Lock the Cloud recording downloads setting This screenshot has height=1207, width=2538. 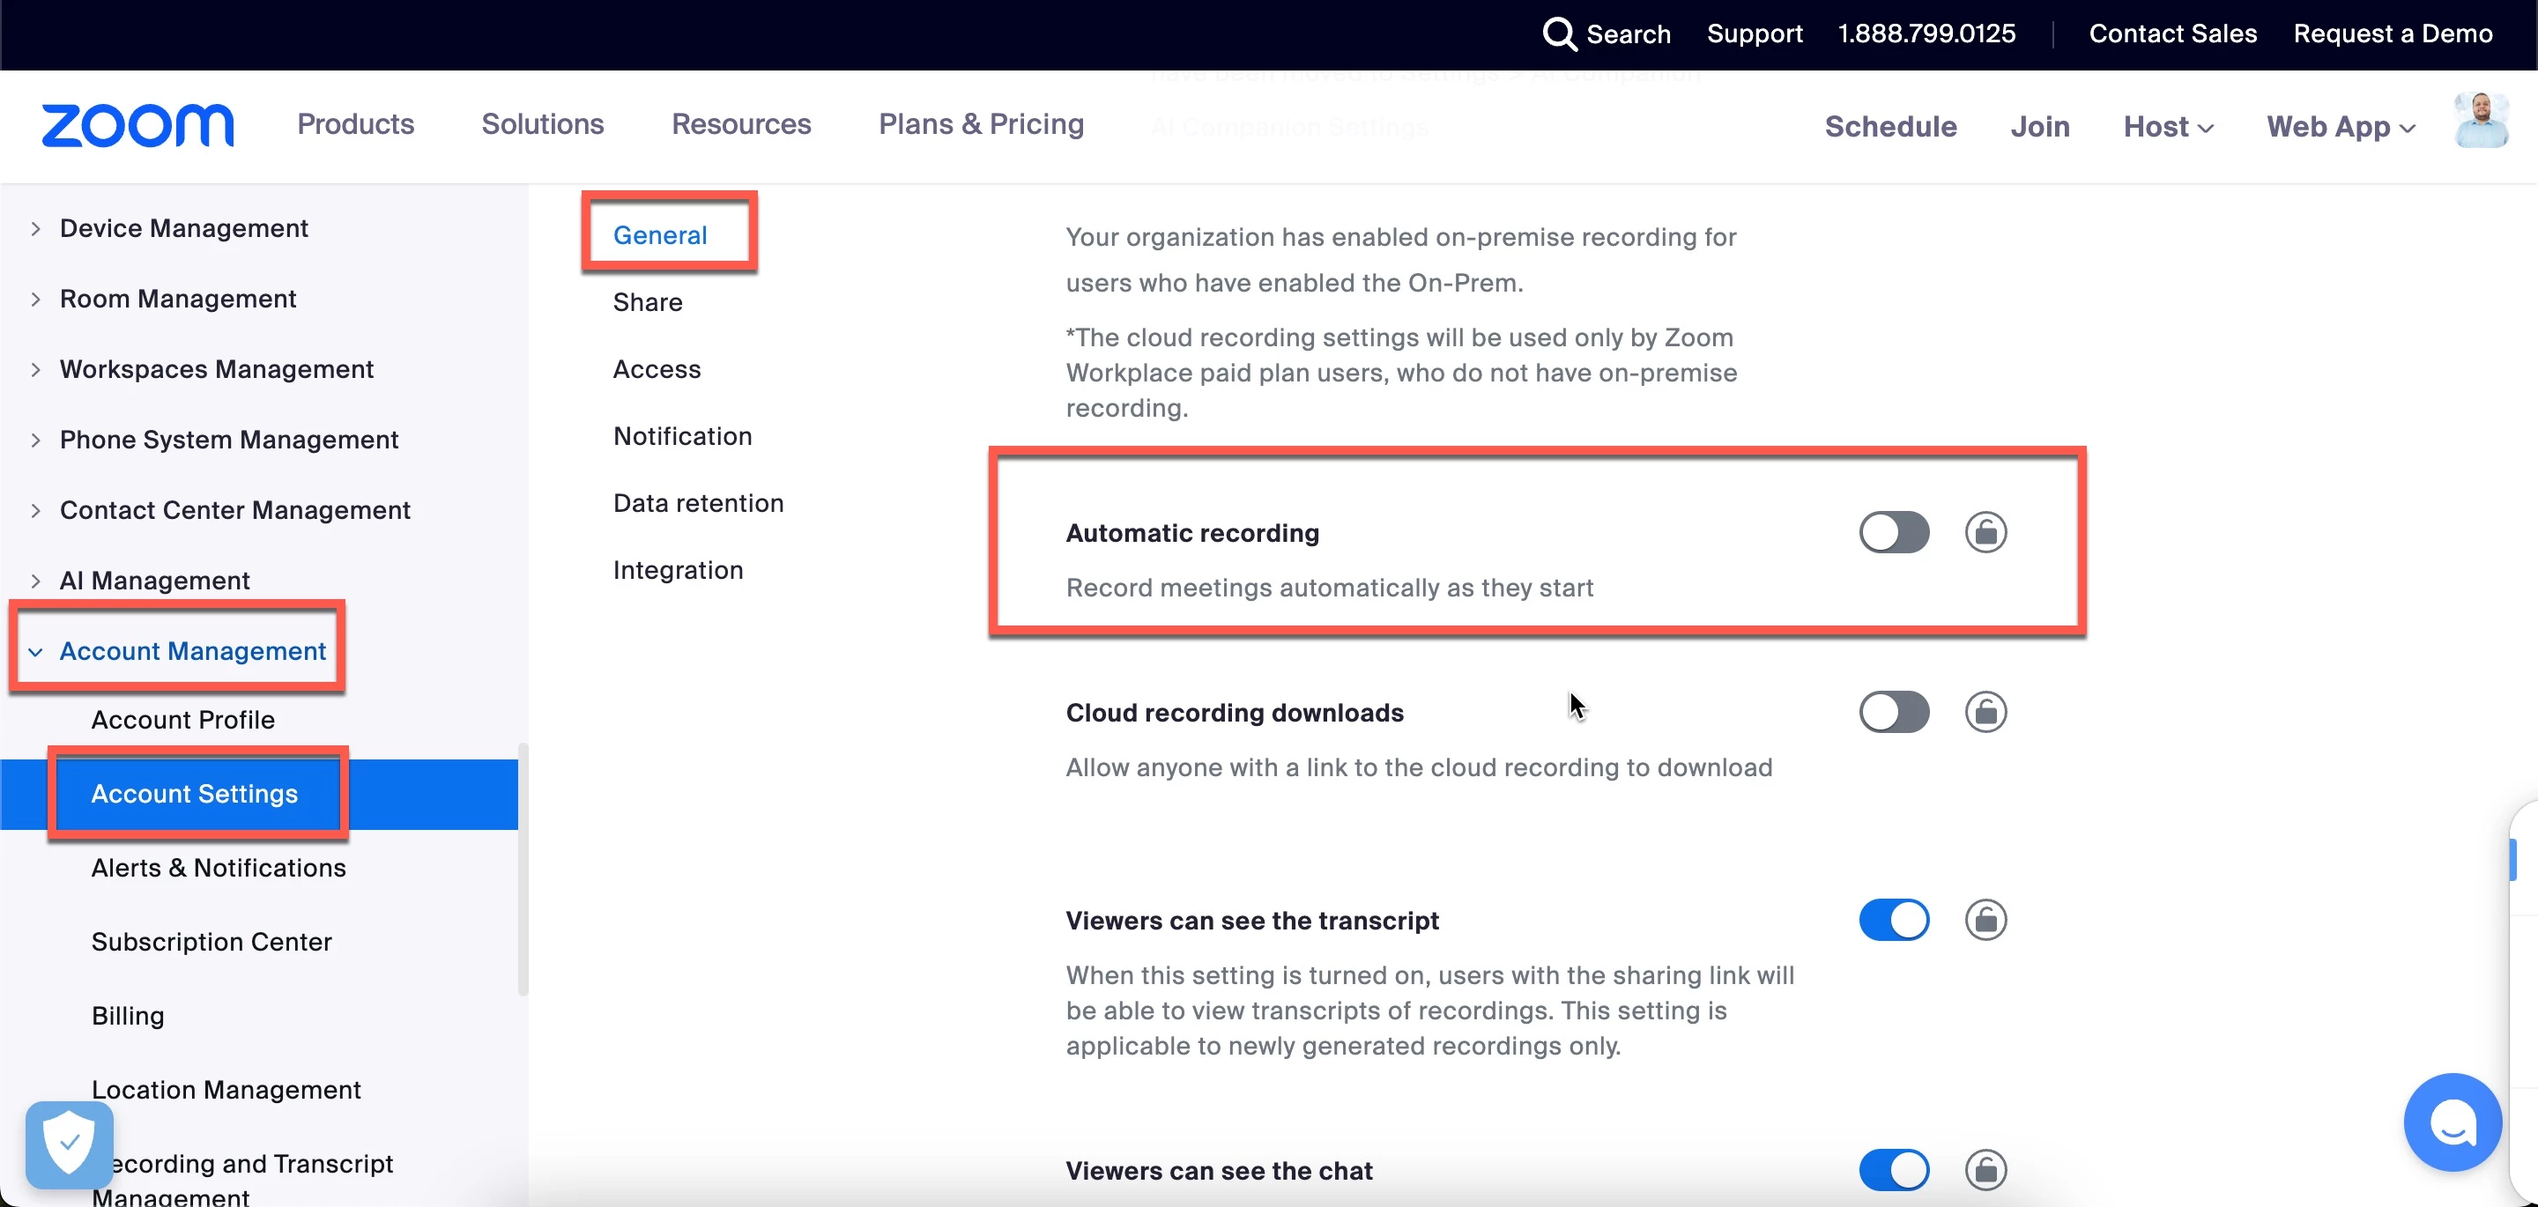pos(1985,713)
